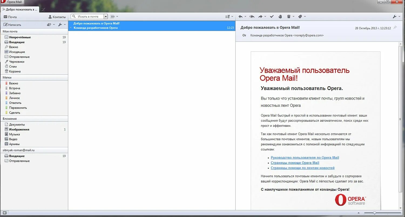Open the dropdown arrow next to the sync icon

tap(54, 25)
